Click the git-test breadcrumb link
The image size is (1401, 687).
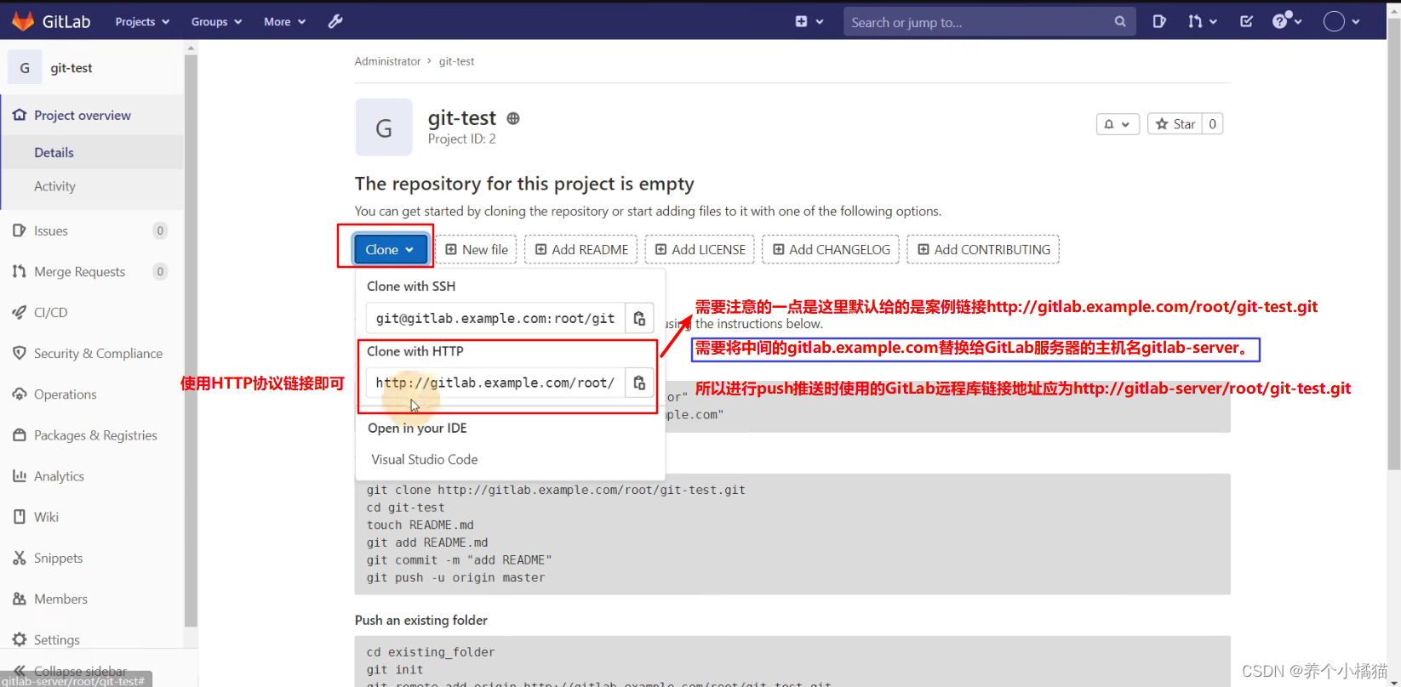point(456,61)
